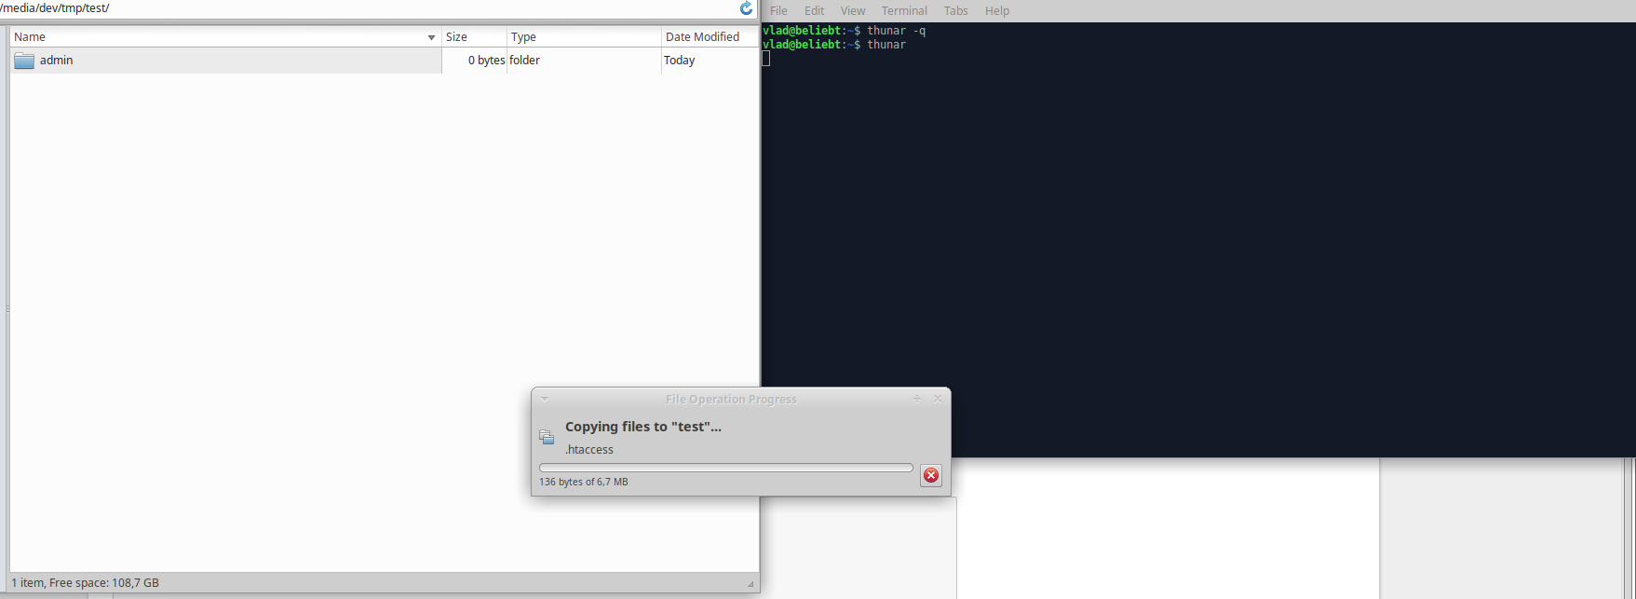Open the terminal File menu

[x=778, y=11]
